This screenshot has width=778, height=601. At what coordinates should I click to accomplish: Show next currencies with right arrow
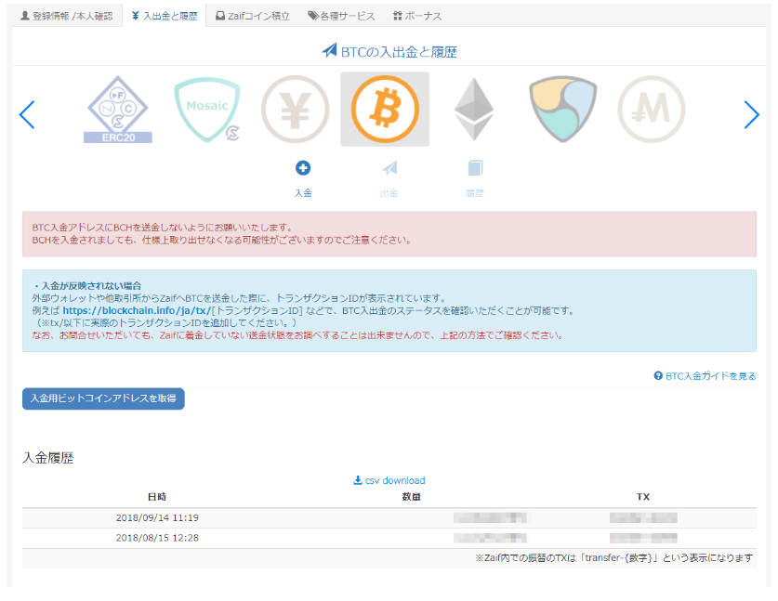(x=752, y=114)
